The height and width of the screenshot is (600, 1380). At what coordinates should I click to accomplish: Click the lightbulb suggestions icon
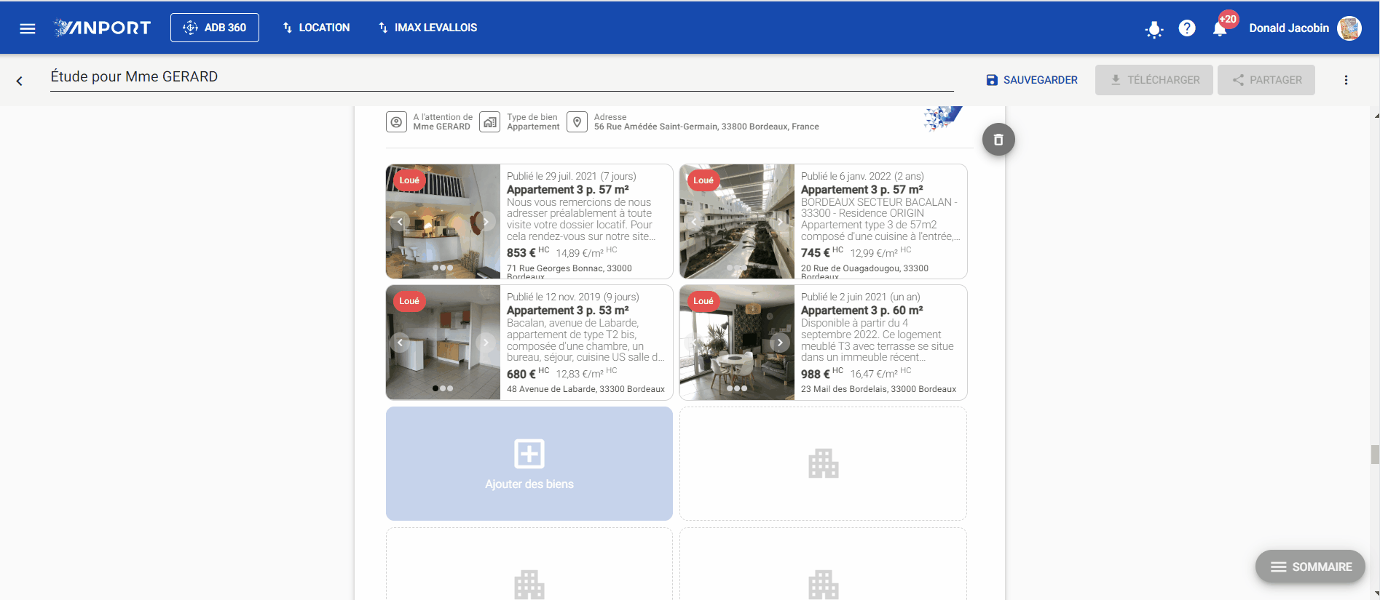tap(1154, 29)
